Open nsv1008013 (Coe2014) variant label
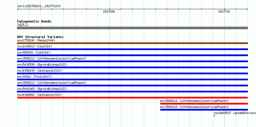 coord(35,46)
